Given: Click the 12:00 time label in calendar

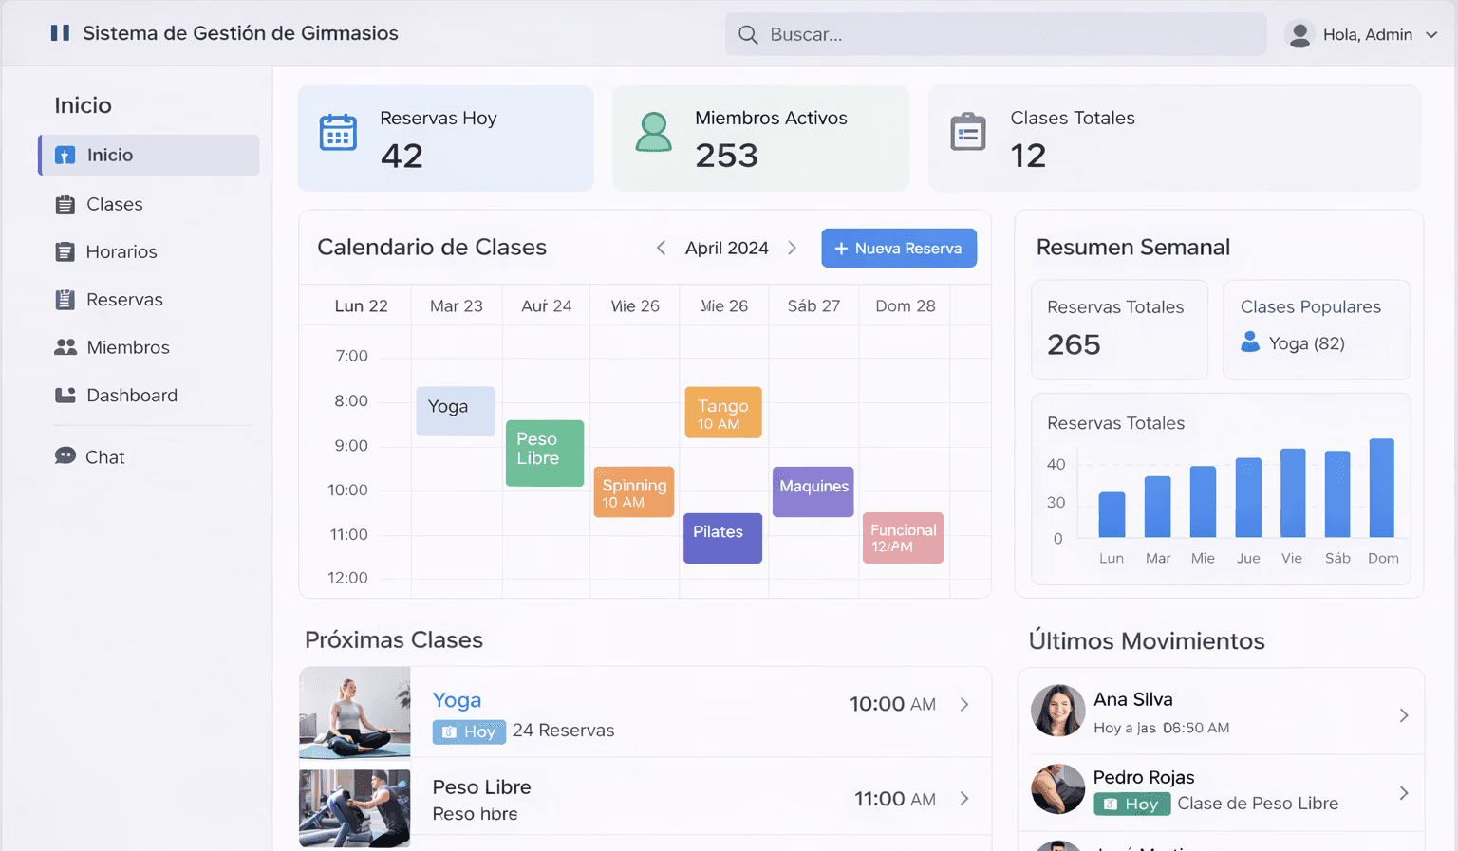Looking at the screenshot, I should [x=347, y=578].
